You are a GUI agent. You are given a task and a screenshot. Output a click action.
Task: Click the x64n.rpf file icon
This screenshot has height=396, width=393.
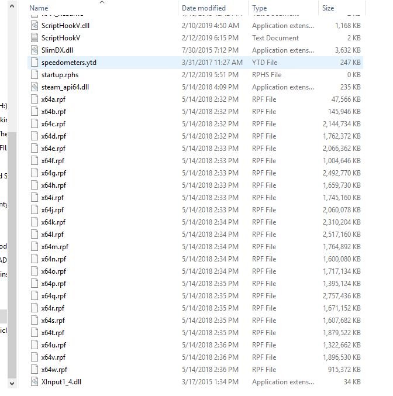[35, 259]
